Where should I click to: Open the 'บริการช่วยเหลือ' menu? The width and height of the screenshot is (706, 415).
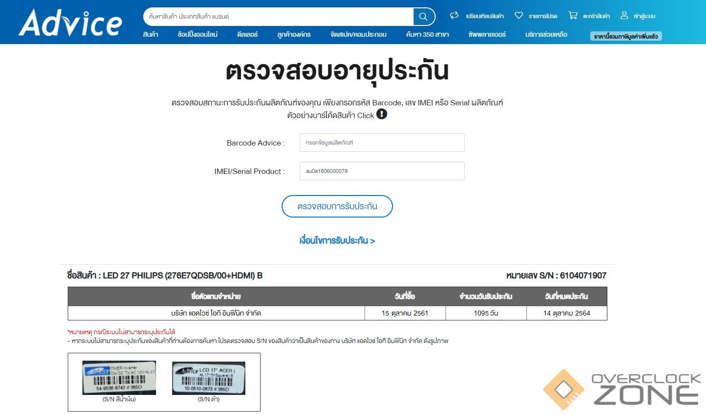tap(546, 34)
